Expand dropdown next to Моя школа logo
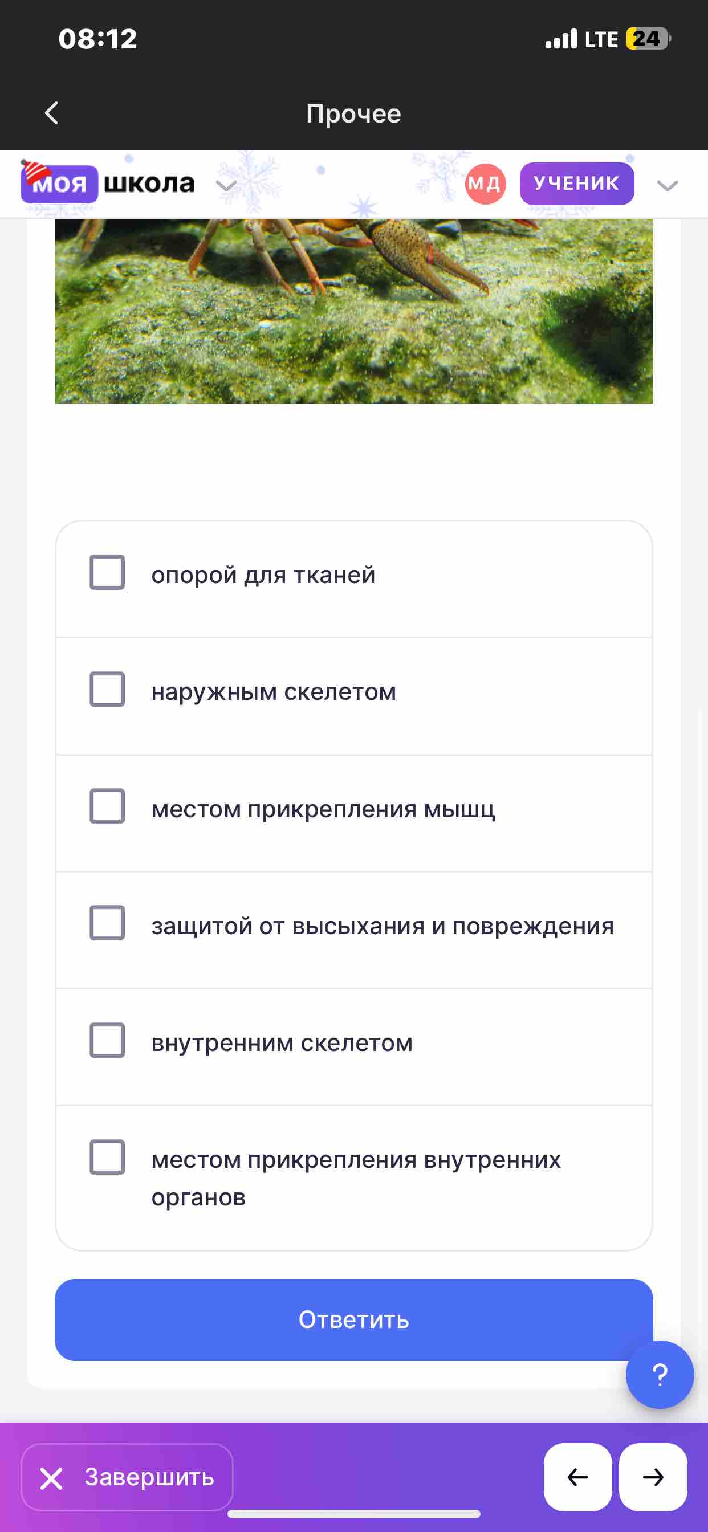The image size is (708, 1532). (226, 185)
